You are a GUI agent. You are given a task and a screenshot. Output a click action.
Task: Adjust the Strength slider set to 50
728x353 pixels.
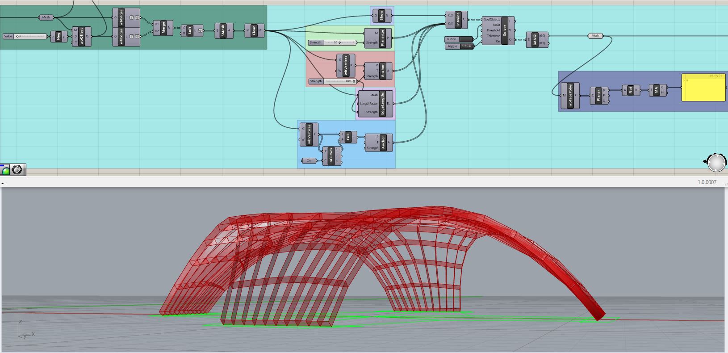(333, 42)
